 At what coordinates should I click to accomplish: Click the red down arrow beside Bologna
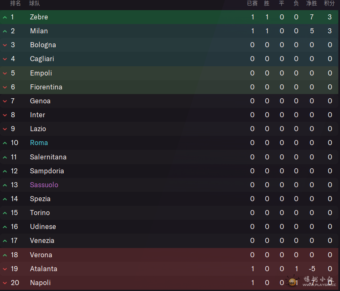(x=5, y=45)
